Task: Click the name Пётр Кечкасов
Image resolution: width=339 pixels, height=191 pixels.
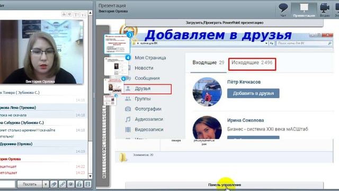Action: click(244, 82)
